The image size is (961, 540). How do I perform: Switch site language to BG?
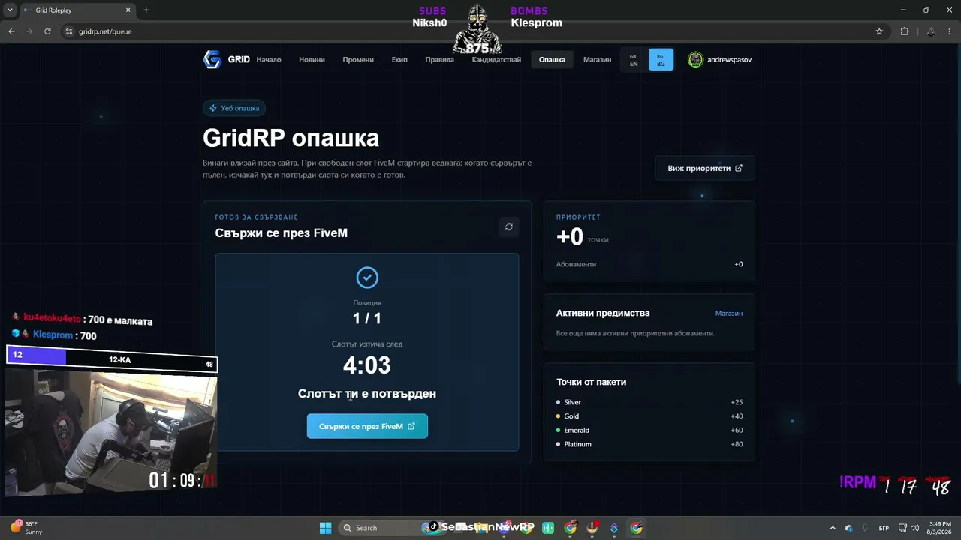(661, 60)
